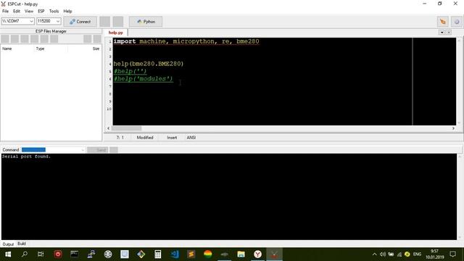The width and height of the screenshot is (464, 261).
Task: Switch to the Build tab
Action: (x=22, y=244)
